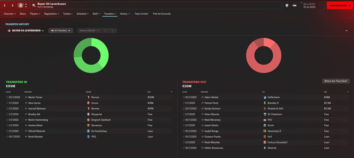The image size is (354, 158).
Task: Go to the next season arrow
Action: click(113, 31)
